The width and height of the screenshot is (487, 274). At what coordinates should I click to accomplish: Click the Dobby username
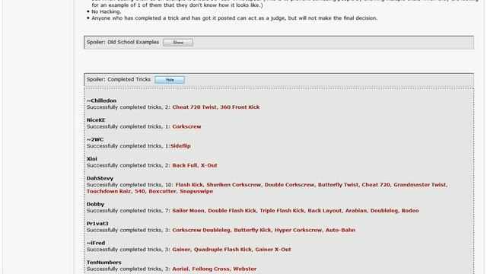pyautogui.click(x=95, y=204)
